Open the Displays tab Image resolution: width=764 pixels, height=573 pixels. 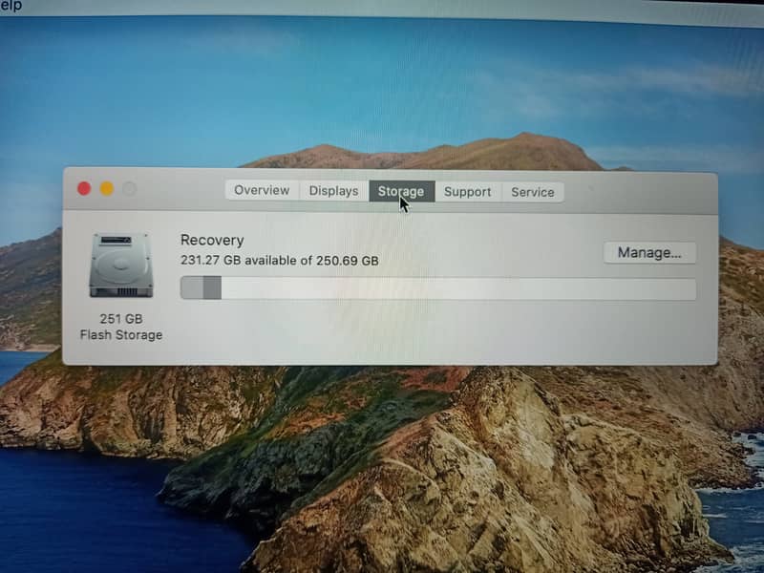(x=333, y=190)
